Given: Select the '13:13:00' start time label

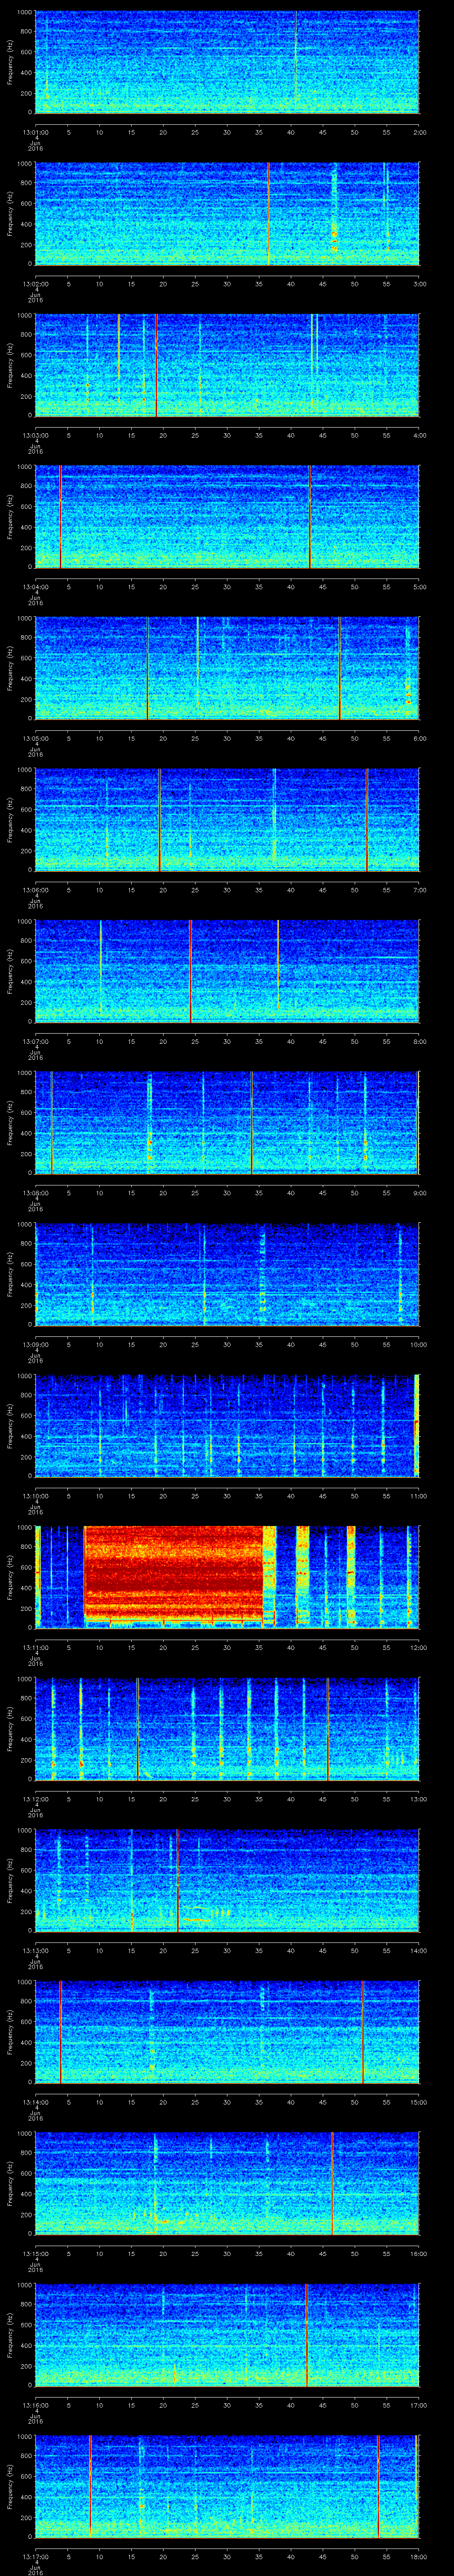Looking at the screenshot, I should click(36, 1950).
